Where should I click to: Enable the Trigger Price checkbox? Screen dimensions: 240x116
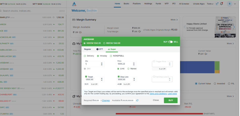point(154,61)
